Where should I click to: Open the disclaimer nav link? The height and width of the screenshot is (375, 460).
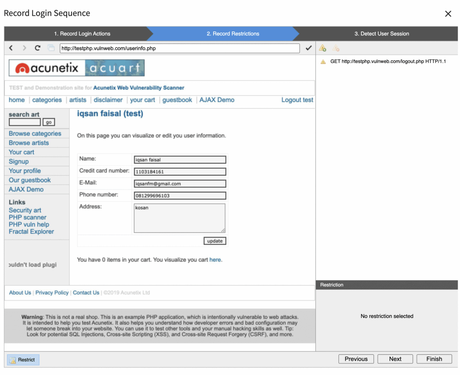pos(108,100)
